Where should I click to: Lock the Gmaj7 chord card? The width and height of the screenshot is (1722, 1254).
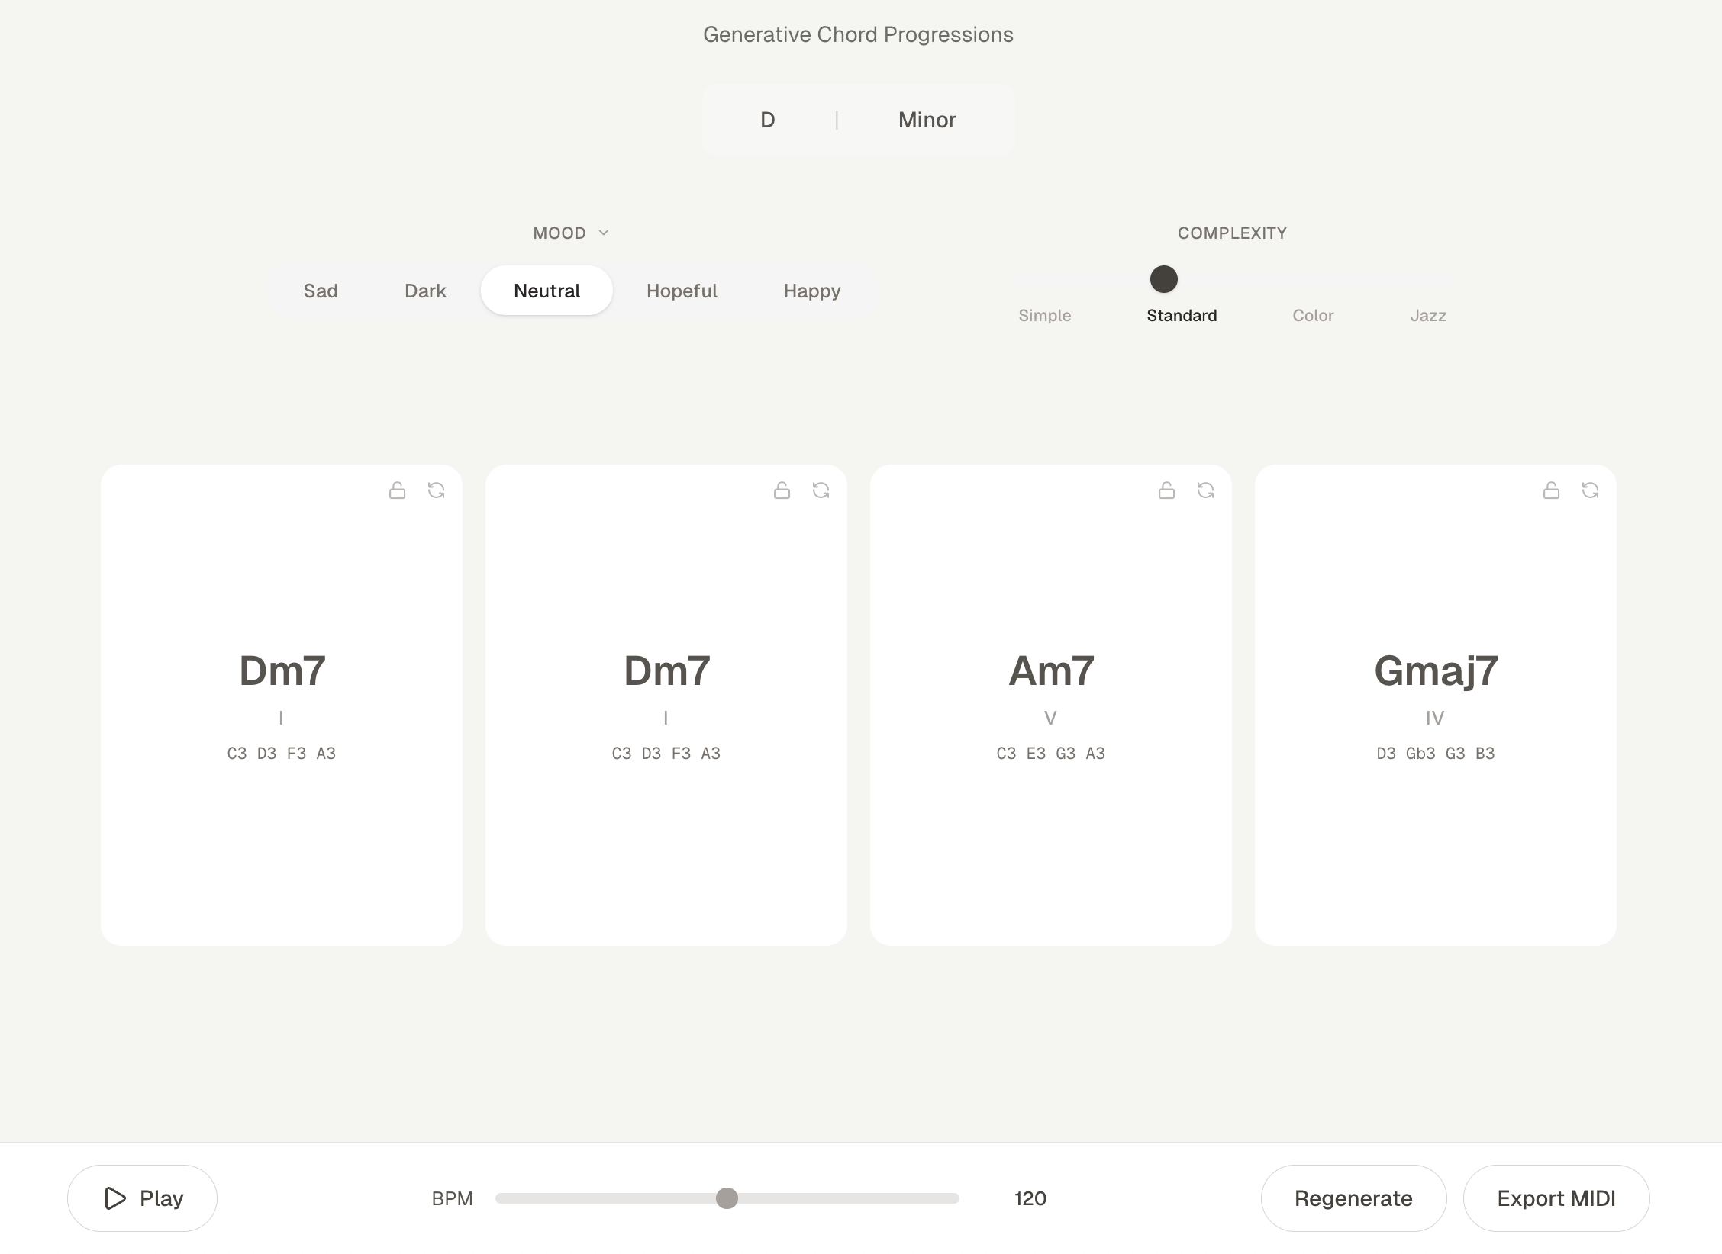[x=1551, y=490]
